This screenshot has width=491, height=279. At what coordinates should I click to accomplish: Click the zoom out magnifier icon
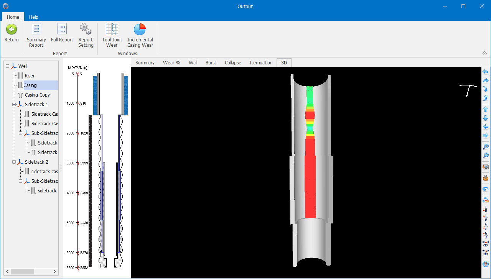pyautogui.click(x=486, y=156)
